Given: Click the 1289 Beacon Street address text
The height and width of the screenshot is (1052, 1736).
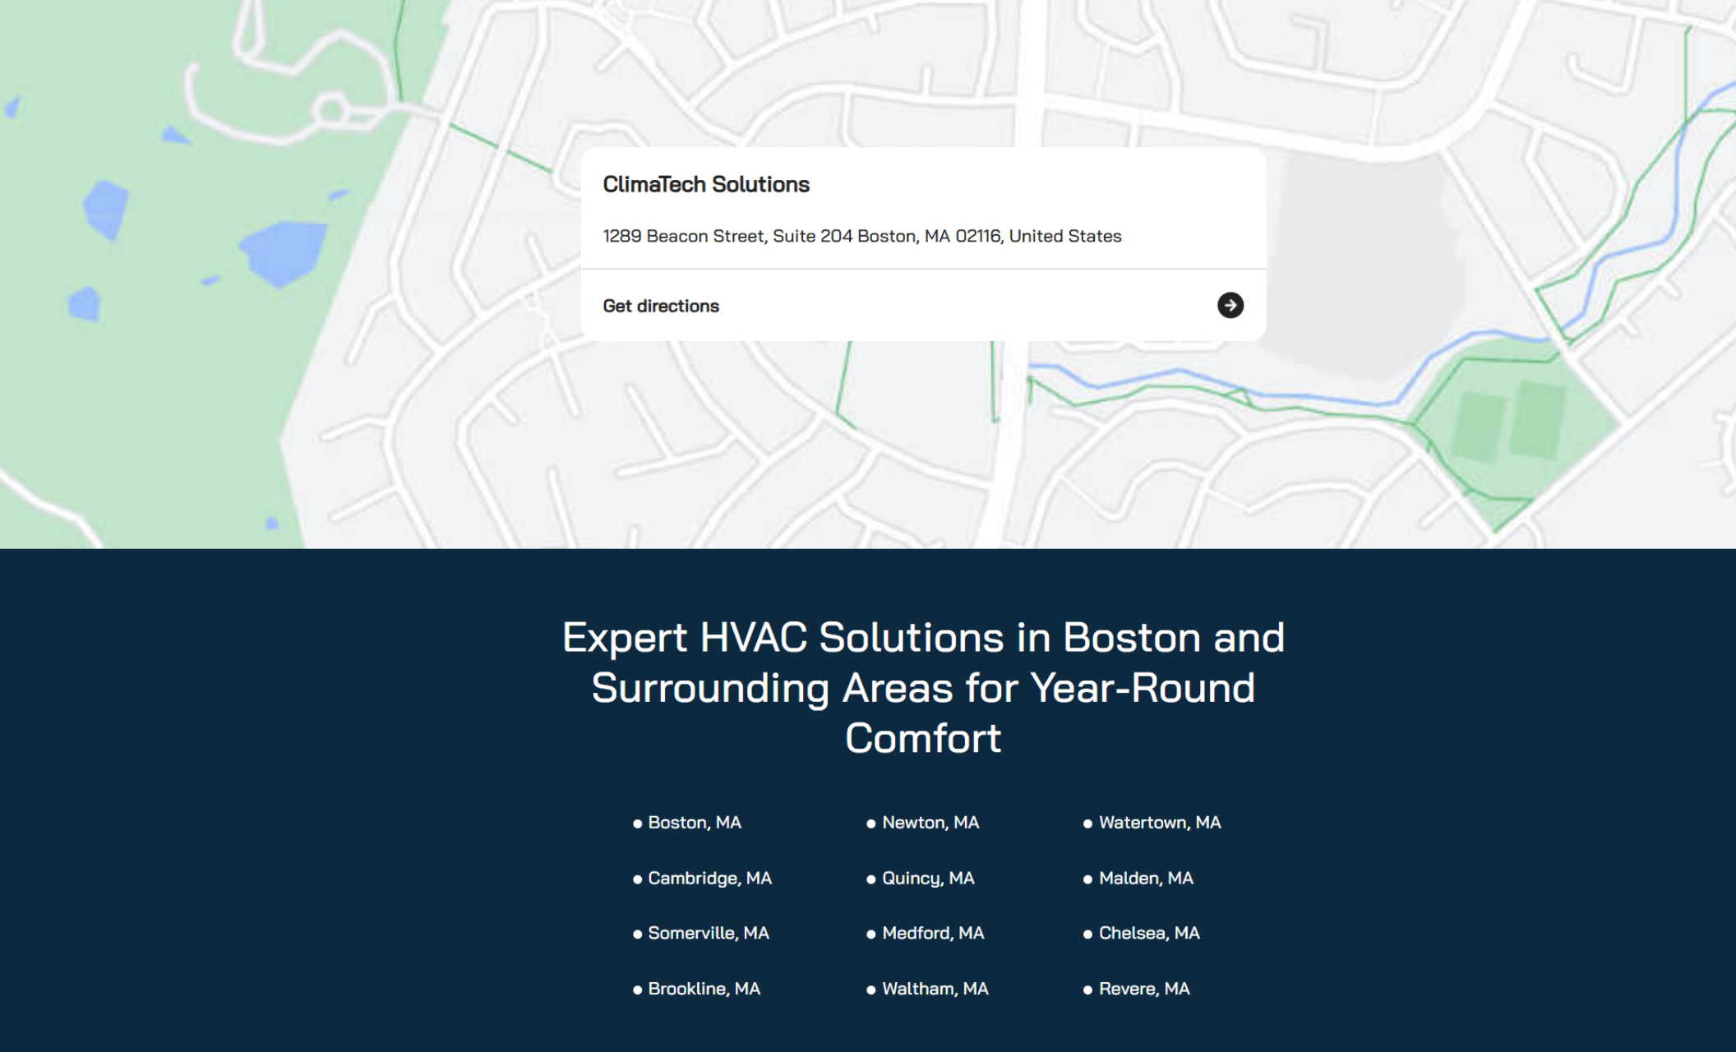Looking at the screenshot, I should (x=862, y=236).
